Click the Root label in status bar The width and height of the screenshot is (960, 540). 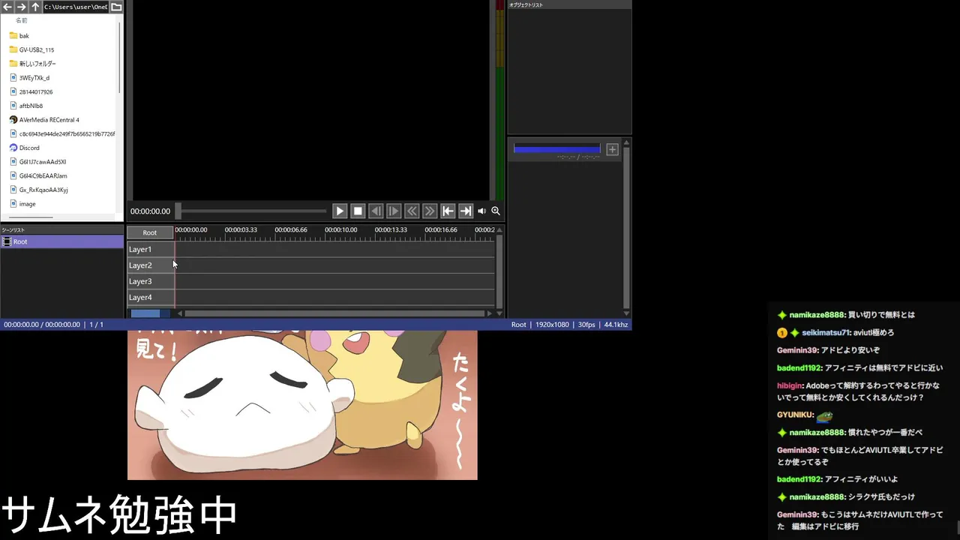(x=519, y=325)
